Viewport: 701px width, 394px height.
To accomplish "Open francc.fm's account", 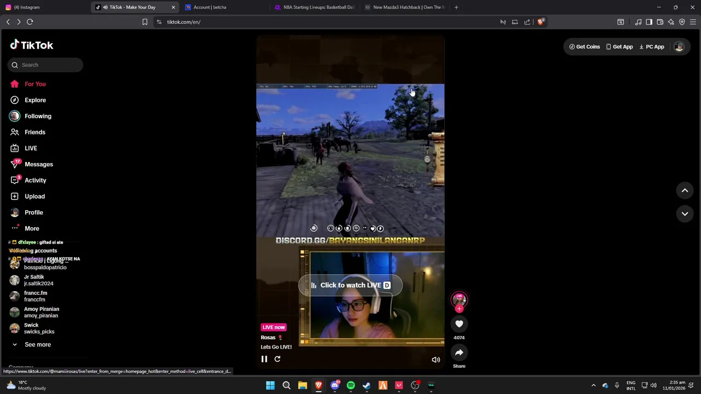I will pos(36,296).
